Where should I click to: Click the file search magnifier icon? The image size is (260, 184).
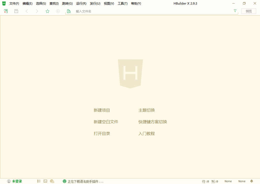[x=69, y=11]
